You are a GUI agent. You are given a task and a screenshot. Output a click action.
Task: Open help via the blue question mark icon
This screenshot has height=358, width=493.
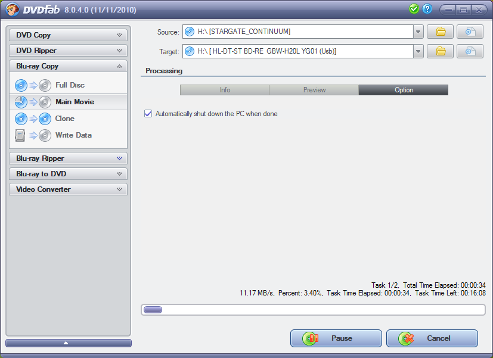427,9
